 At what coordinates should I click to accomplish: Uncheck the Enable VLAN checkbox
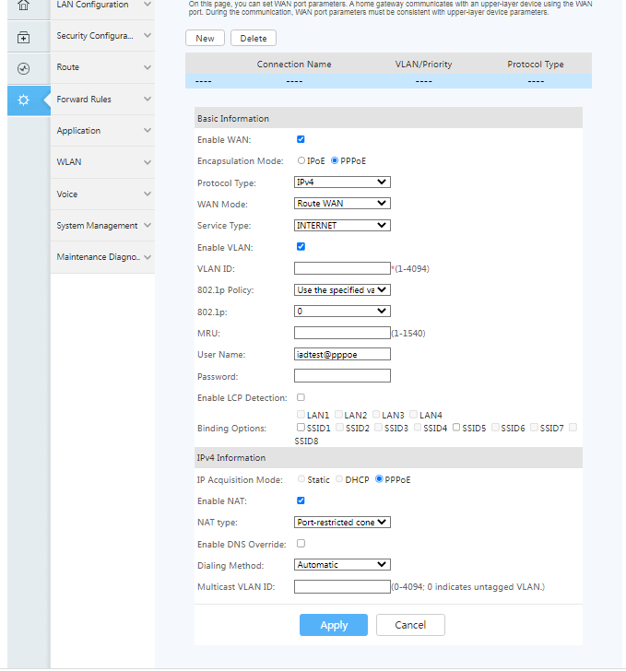[x=301, y=247]
